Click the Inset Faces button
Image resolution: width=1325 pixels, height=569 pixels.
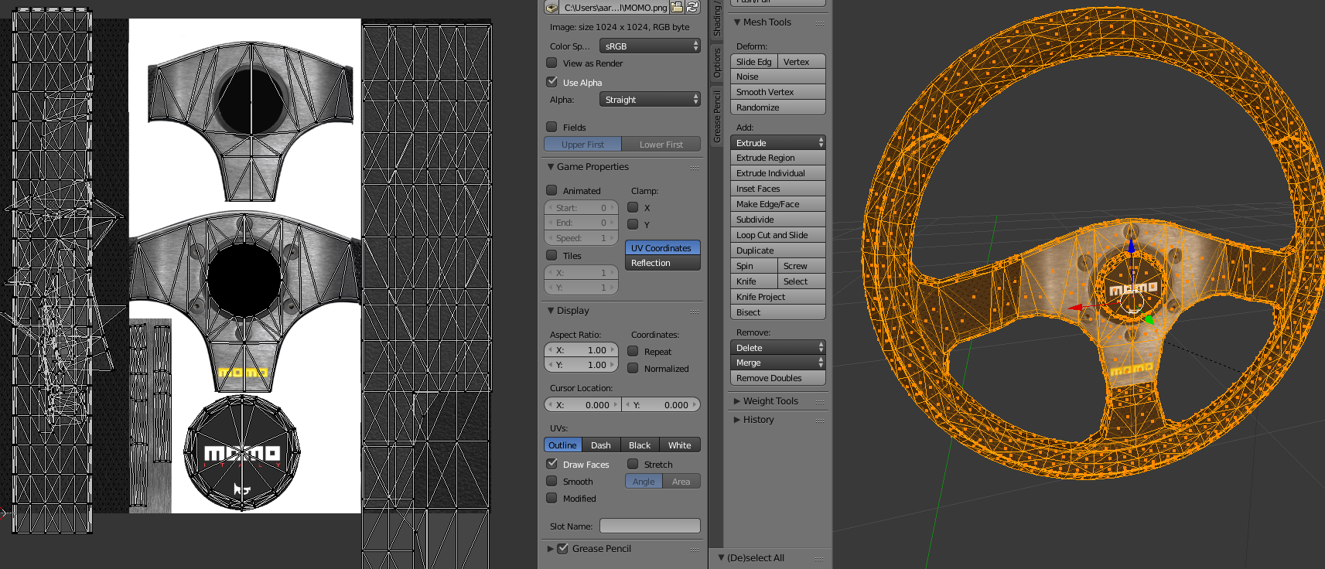[778, 189]
